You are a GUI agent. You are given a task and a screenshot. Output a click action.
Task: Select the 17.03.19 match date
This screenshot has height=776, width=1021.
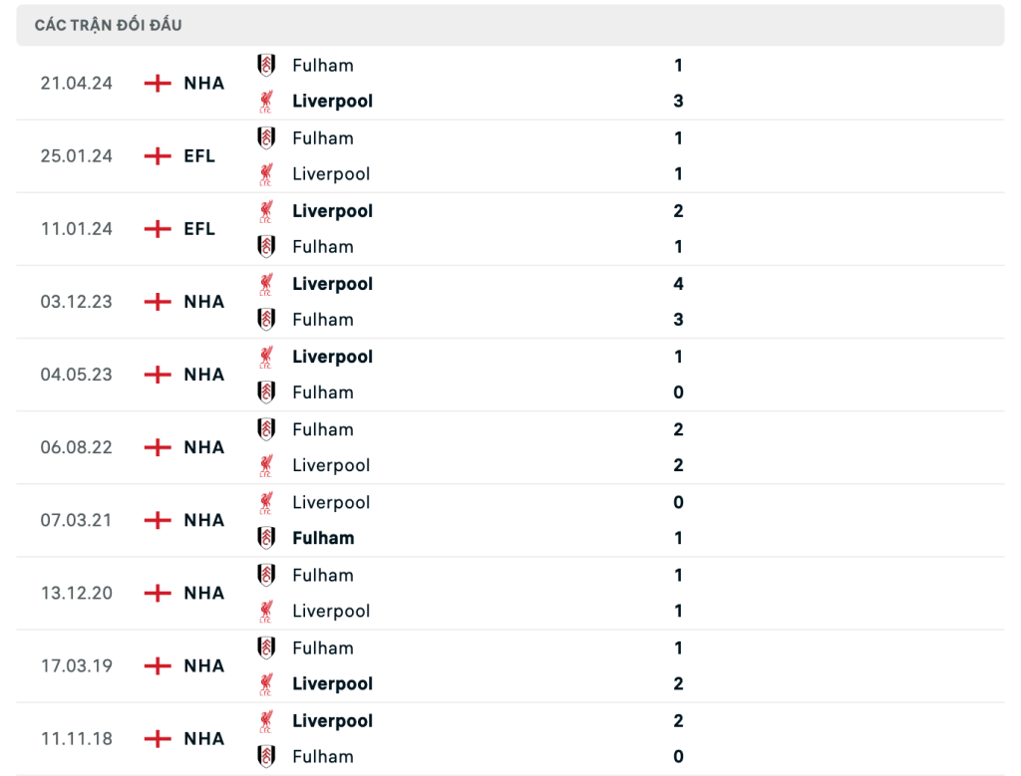point(76,666)
